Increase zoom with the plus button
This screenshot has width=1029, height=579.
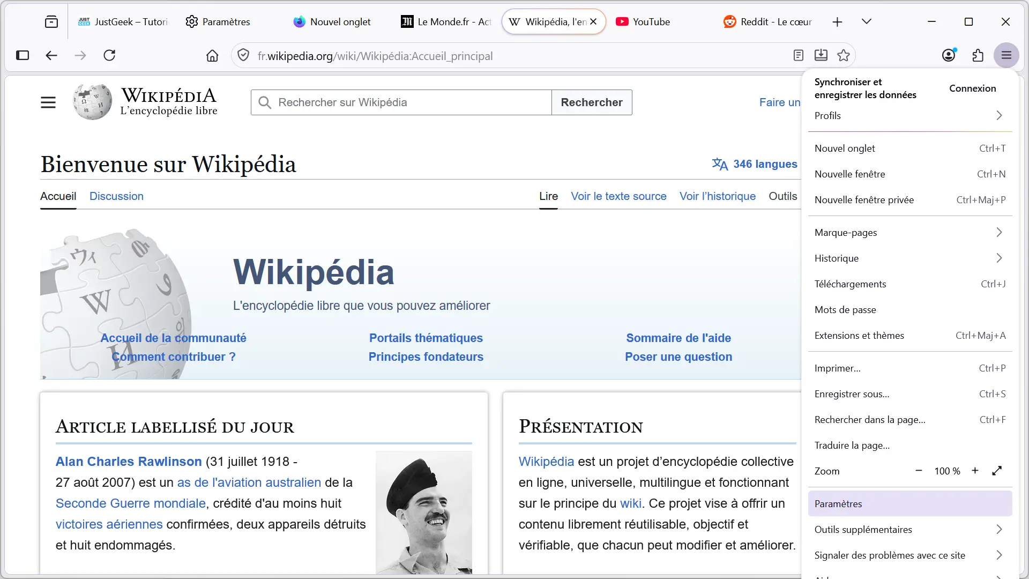point(975,471)
